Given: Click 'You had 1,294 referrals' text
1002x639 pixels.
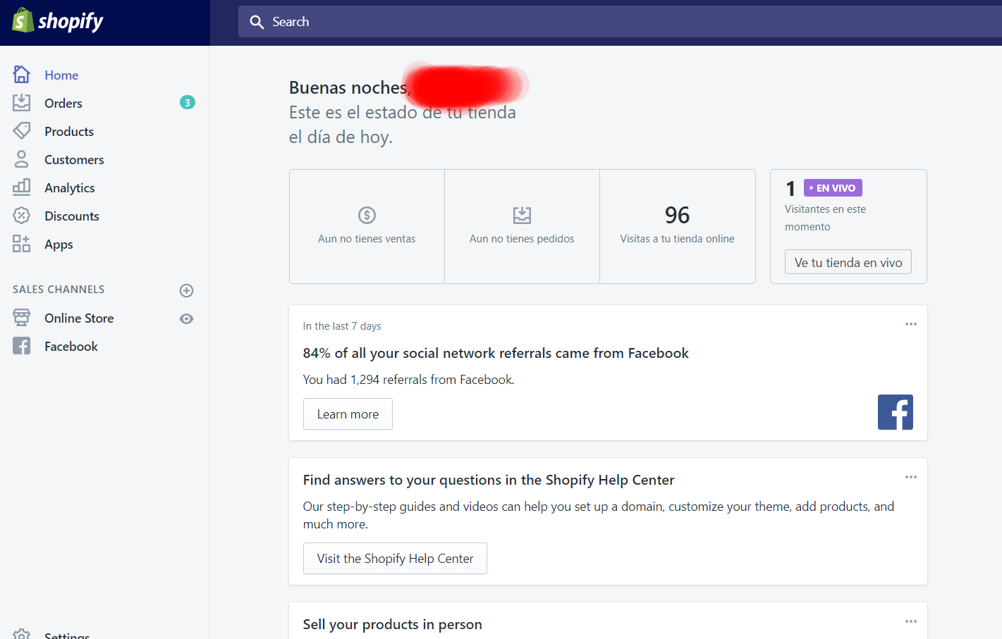Looking at the screenshot, I should click(409, 380).
